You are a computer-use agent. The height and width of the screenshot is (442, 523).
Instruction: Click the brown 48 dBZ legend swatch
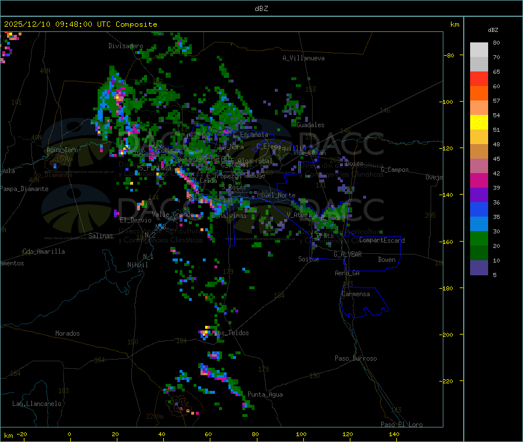coord(479,152)
